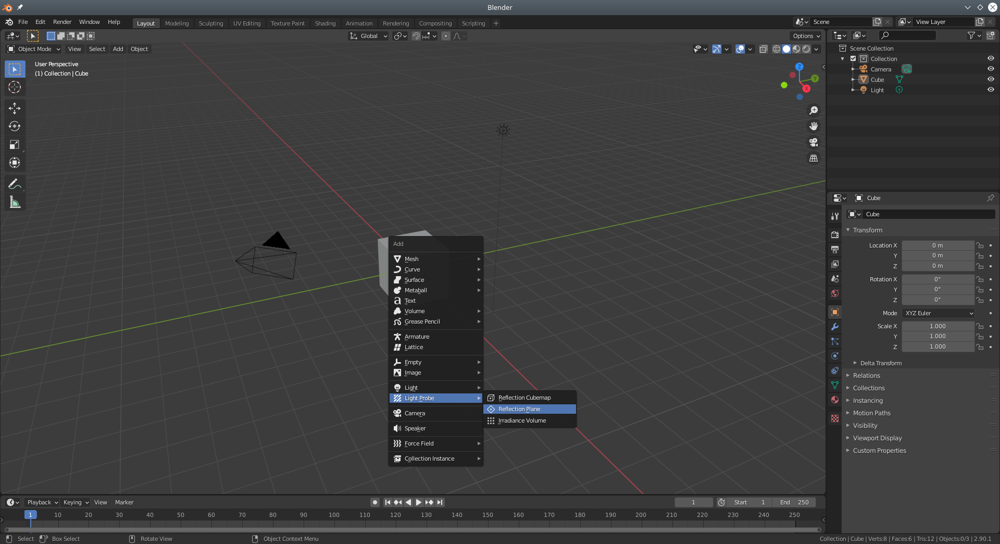Toggle X-ray display mode
Viewport: 1000px width, 544px height.
(763, 49)
